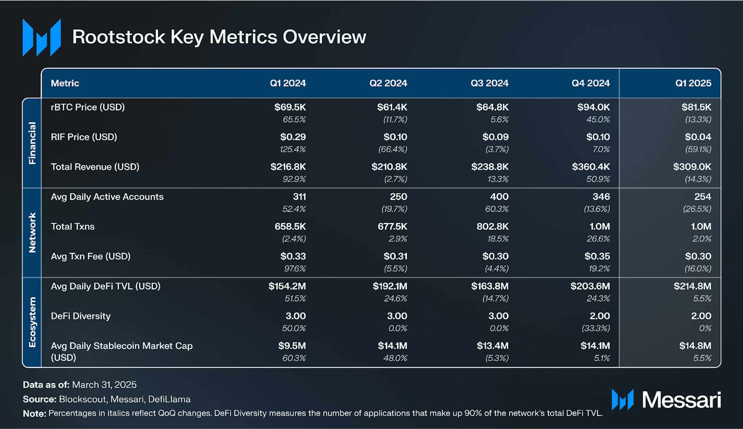Click the '$163.8M' DeFi TVL value
Viewport: 743px width, 429px height.
490,286
